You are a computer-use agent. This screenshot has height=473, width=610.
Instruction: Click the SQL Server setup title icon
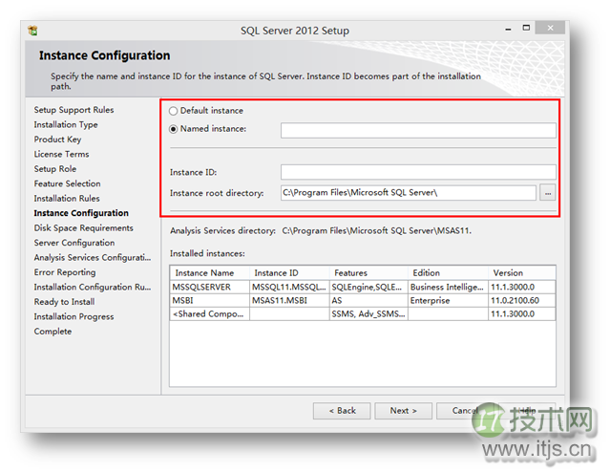tap(32, 31)
